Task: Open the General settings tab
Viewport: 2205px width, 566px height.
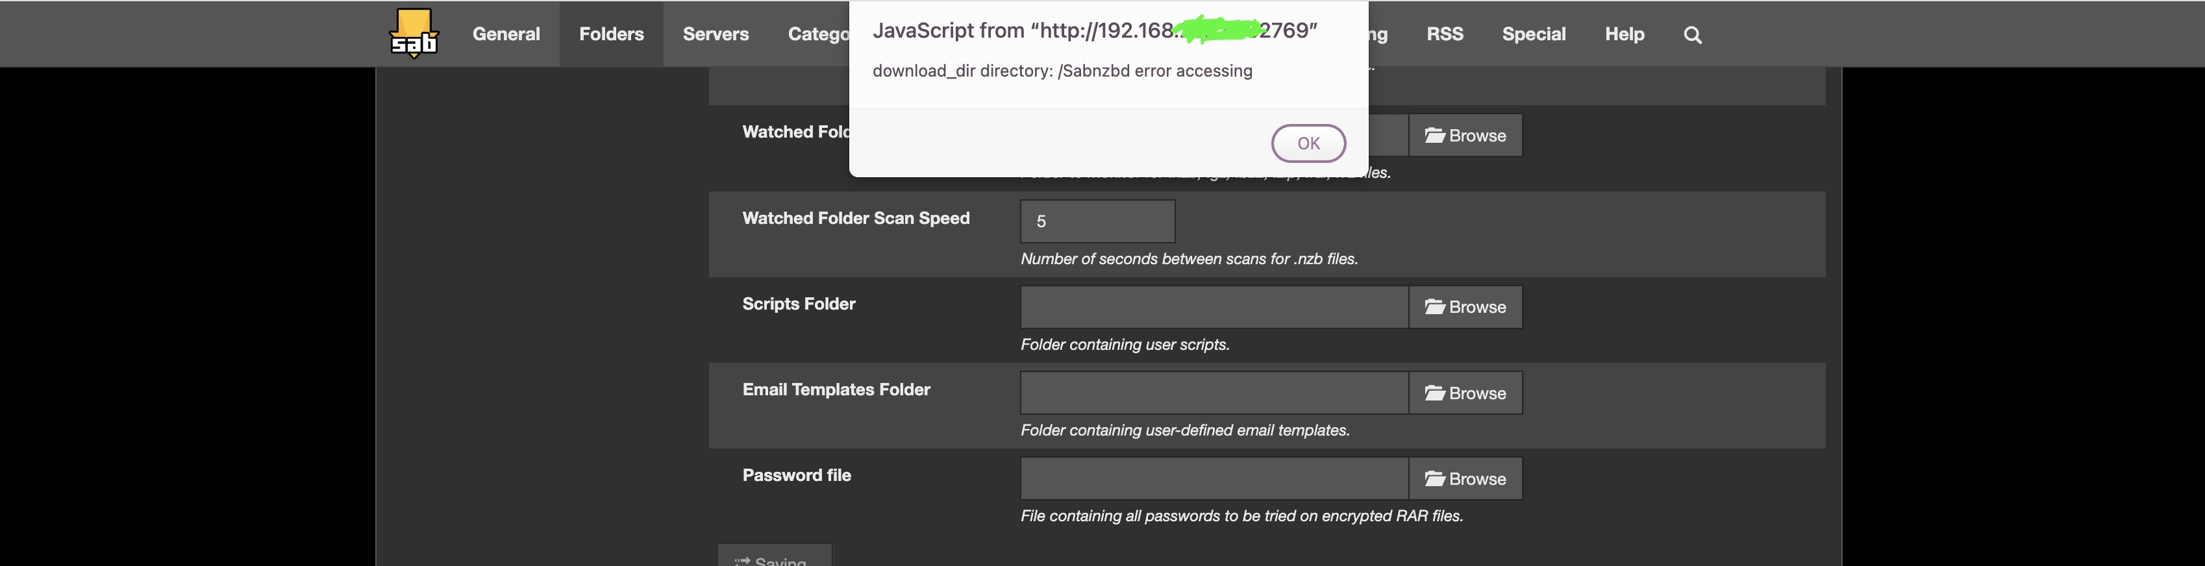Action: pyautogui.click(x=506, y=34)
